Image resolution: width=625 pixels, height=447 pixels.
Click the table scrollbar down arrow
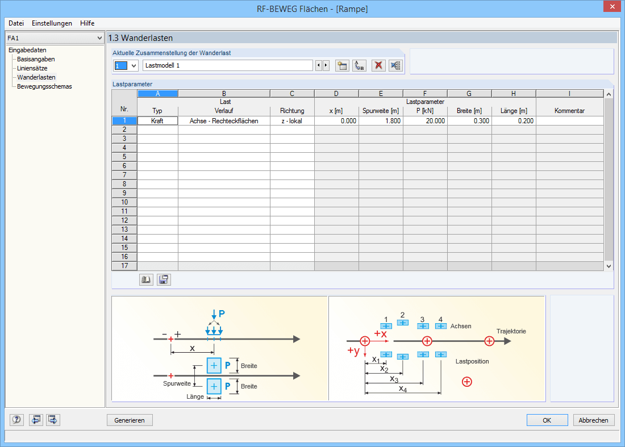(x=609, y=266)
